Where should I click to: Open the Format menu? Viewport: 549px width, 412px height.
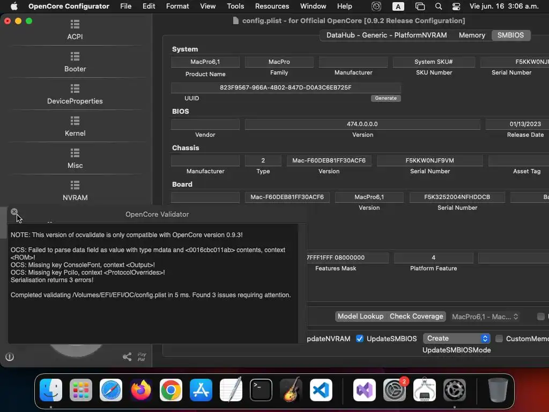click(x=177, y=6)
